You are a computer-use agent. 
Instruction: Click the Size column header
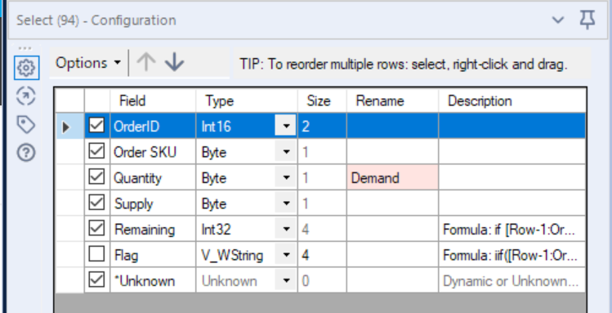pyautogui.click(x=322, y=101)
